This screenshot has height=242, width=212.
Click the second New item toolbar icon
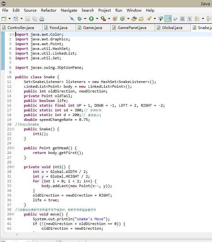click(16, 19)
